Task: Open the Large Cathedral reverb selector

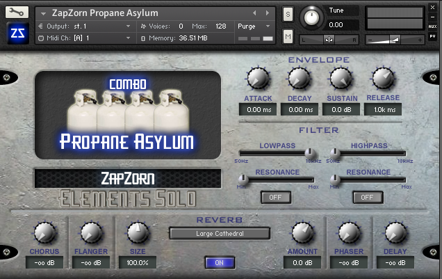Action: [x=220, y=234]
